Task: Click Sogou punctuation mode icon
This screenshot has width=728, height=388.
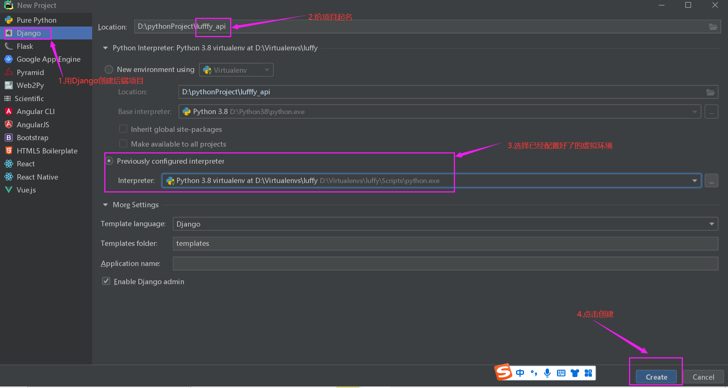Action: click(x=534, y=373)
